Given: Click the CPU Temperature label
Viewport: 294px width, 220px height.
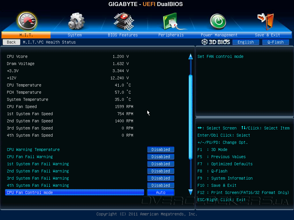Looking at the screenshot, I should click(24, 85).
